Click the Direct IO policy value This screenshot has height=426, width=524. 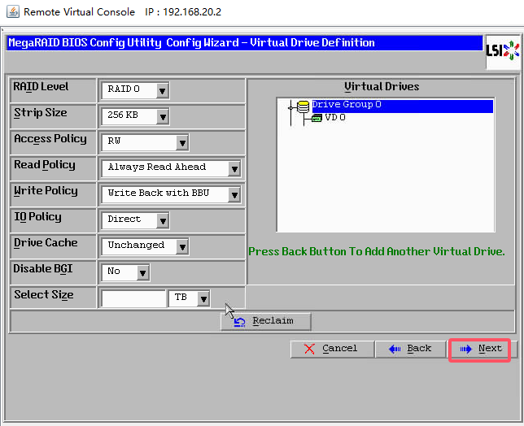point(124,220)
